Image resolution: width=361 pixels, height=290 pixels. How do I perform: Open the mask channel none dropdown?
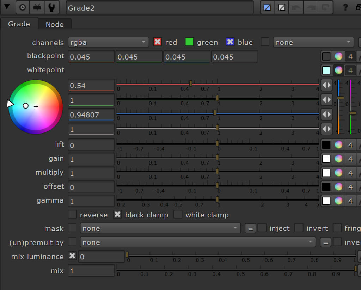pos(160,228)
